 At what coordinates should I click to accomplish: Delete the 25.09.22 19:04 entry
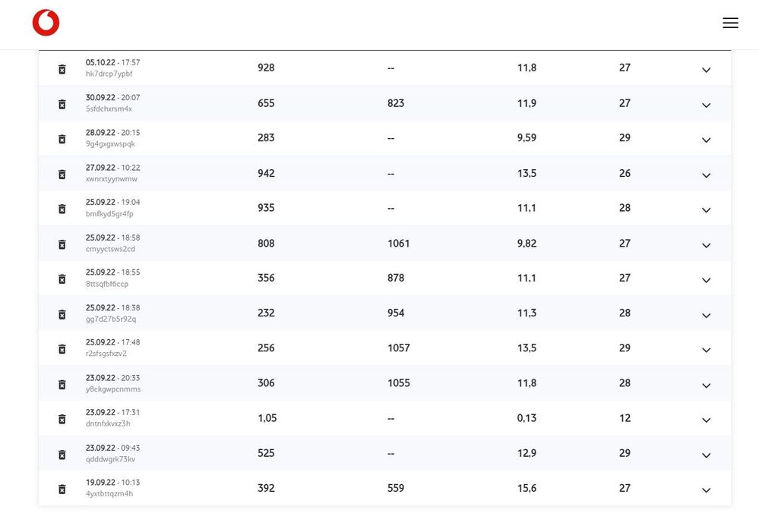(62, 209)
